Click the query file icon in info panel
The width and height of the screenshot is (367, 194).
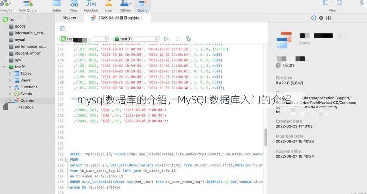pos(284,40)
